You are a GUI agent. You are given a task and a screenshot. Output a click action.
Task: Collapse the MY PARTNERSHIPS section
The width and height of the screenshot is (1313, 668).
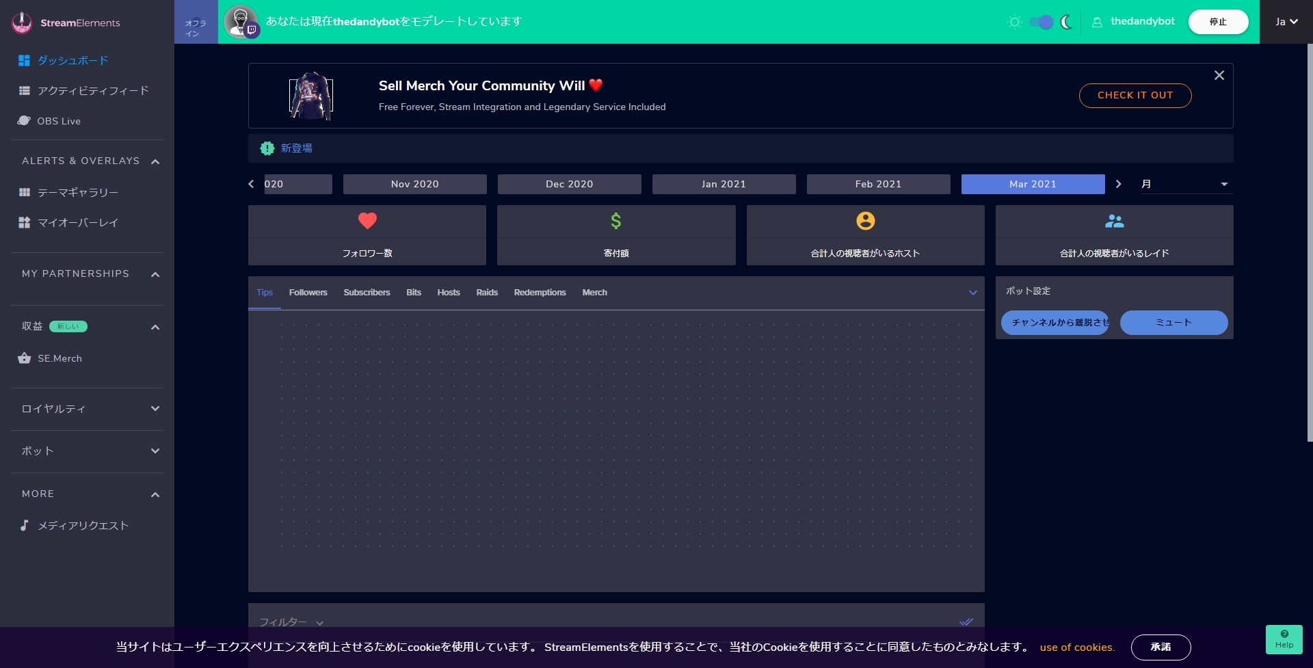tap(155, 274)
